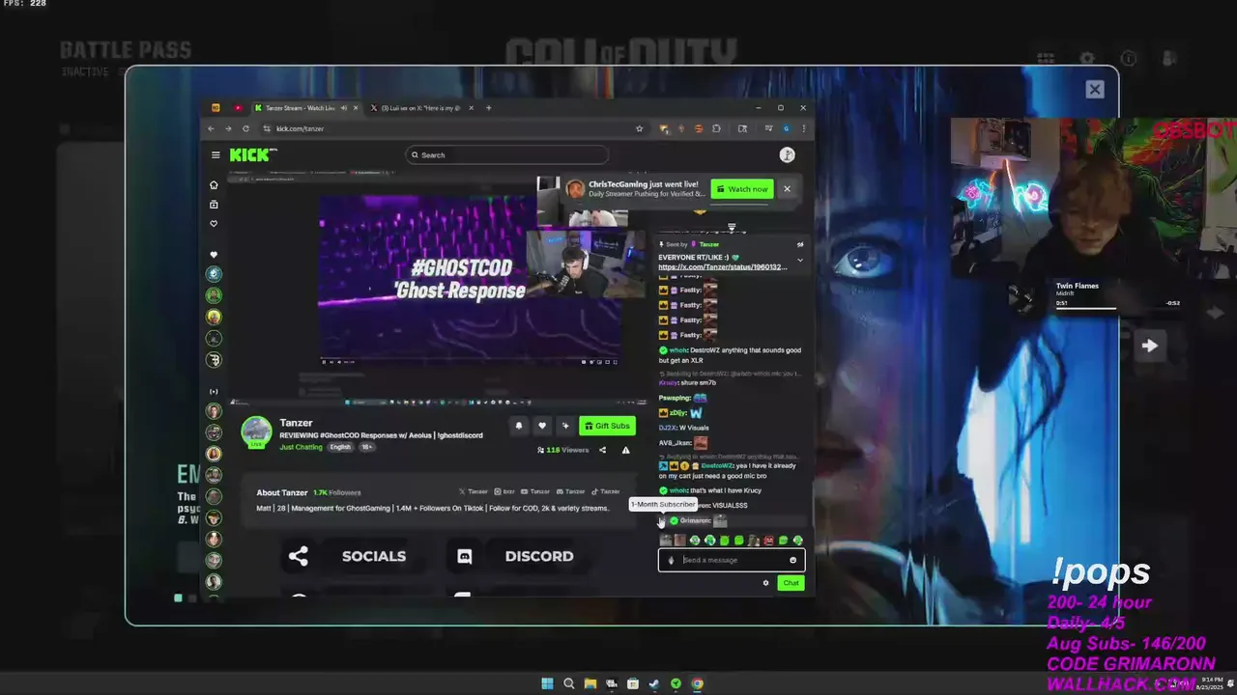Mute the Tanzer Stream tab audio
Screen dimensions: 1237x695
(344, 108)
